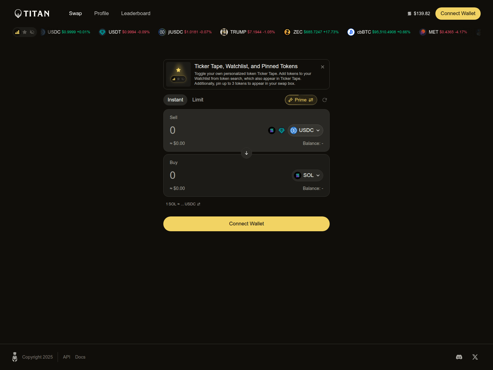
Task: Open X (Twitter) from the footer icon
Action: click(475, 357)
